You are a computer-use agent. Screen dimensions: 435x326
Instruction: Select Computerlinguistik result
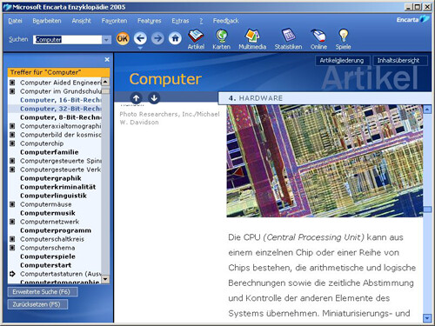(x=53, y=196)
